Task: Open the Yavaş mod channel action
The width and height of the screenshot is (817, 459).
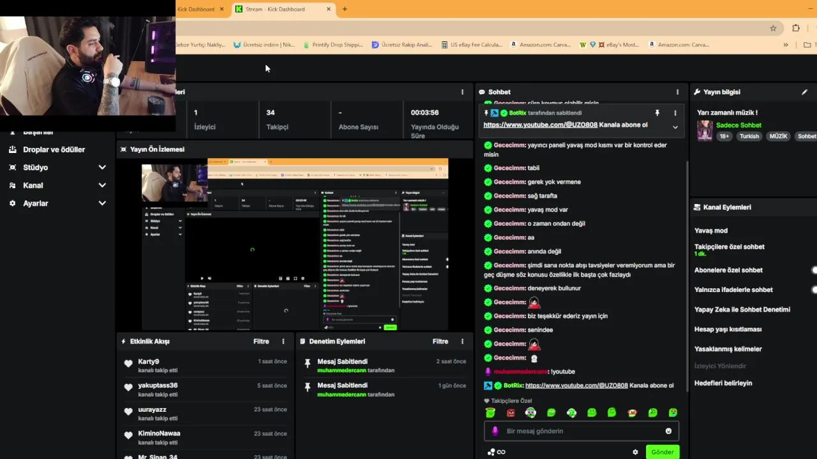Action: click(x=711, y=231)
